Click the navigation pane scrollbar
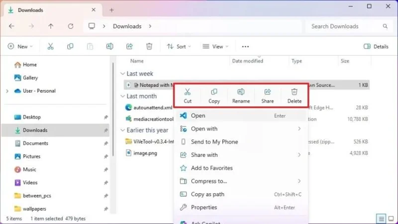The height and width of the screenshot is (224, 398). (113, 109)
